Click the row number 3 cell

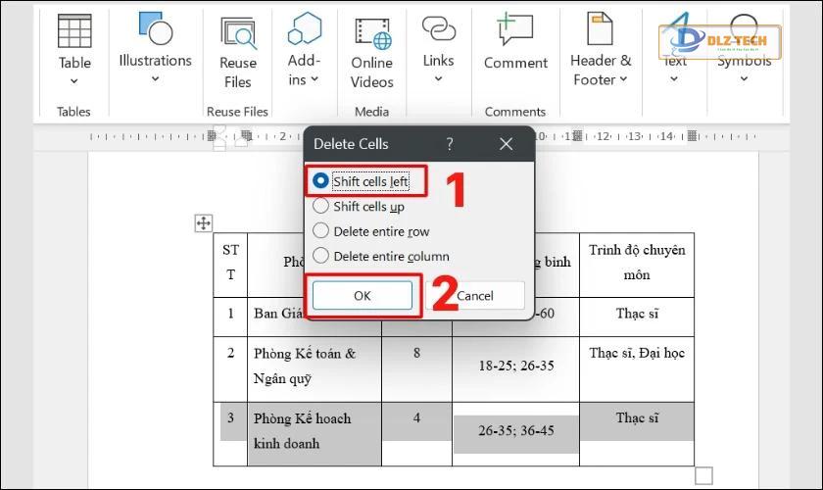(230, 434)
